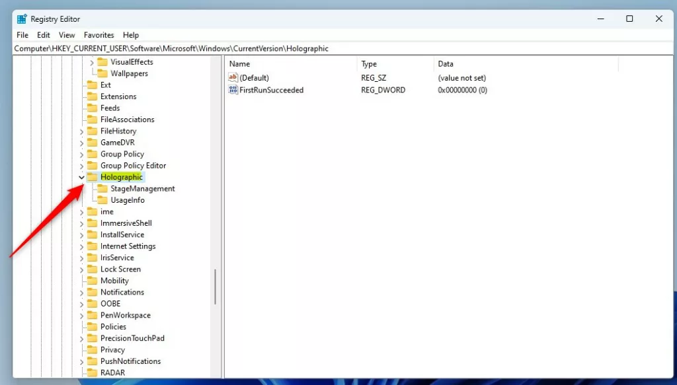The height and width of the screenshot is (385, 677).
Task: Expand the Lock Screen key
Action: pos(81,269)
